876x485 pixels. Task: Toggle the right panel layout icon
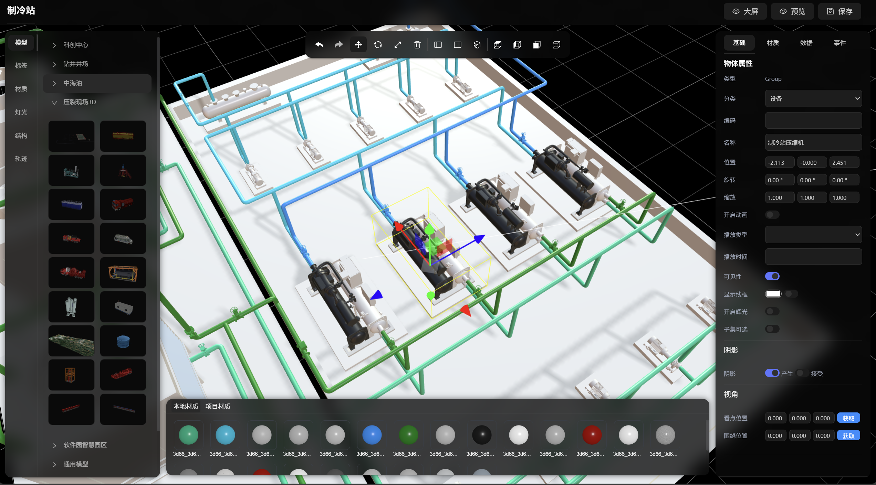[457, 45]
